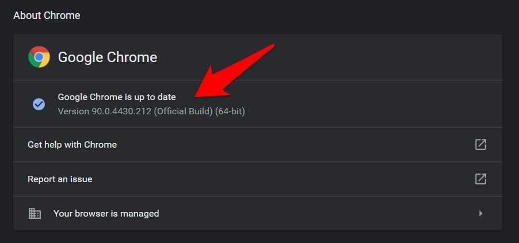Click the blue up-to-date checkmark icon
519x243 pixels.
39,104
